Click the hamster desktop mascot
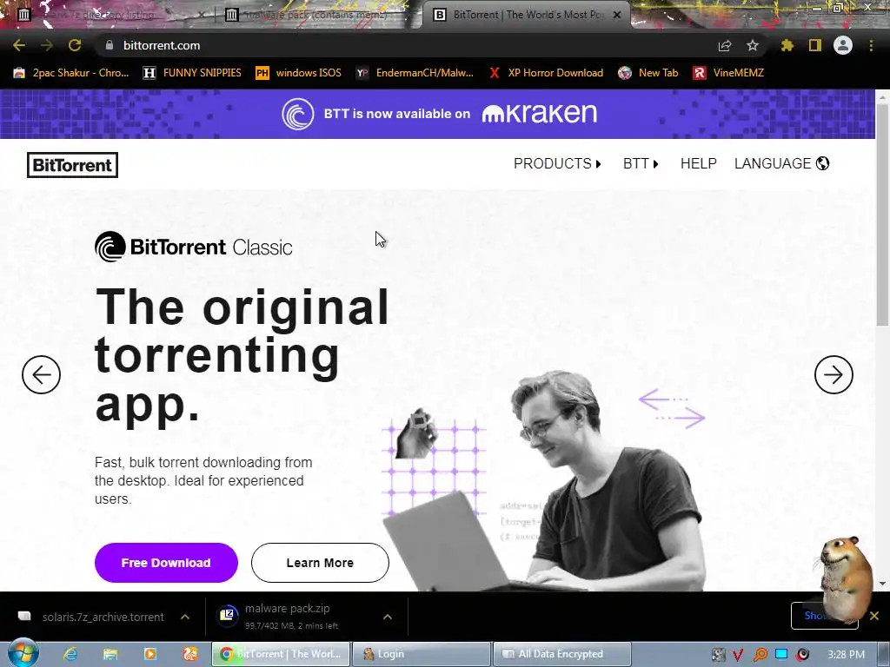The height and width of the screenshot is (667, 890). click(846, 578)
